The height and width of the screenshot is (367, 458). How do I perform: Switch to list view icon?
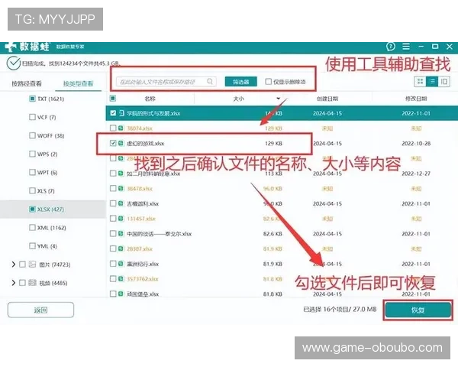click(432, 81)
